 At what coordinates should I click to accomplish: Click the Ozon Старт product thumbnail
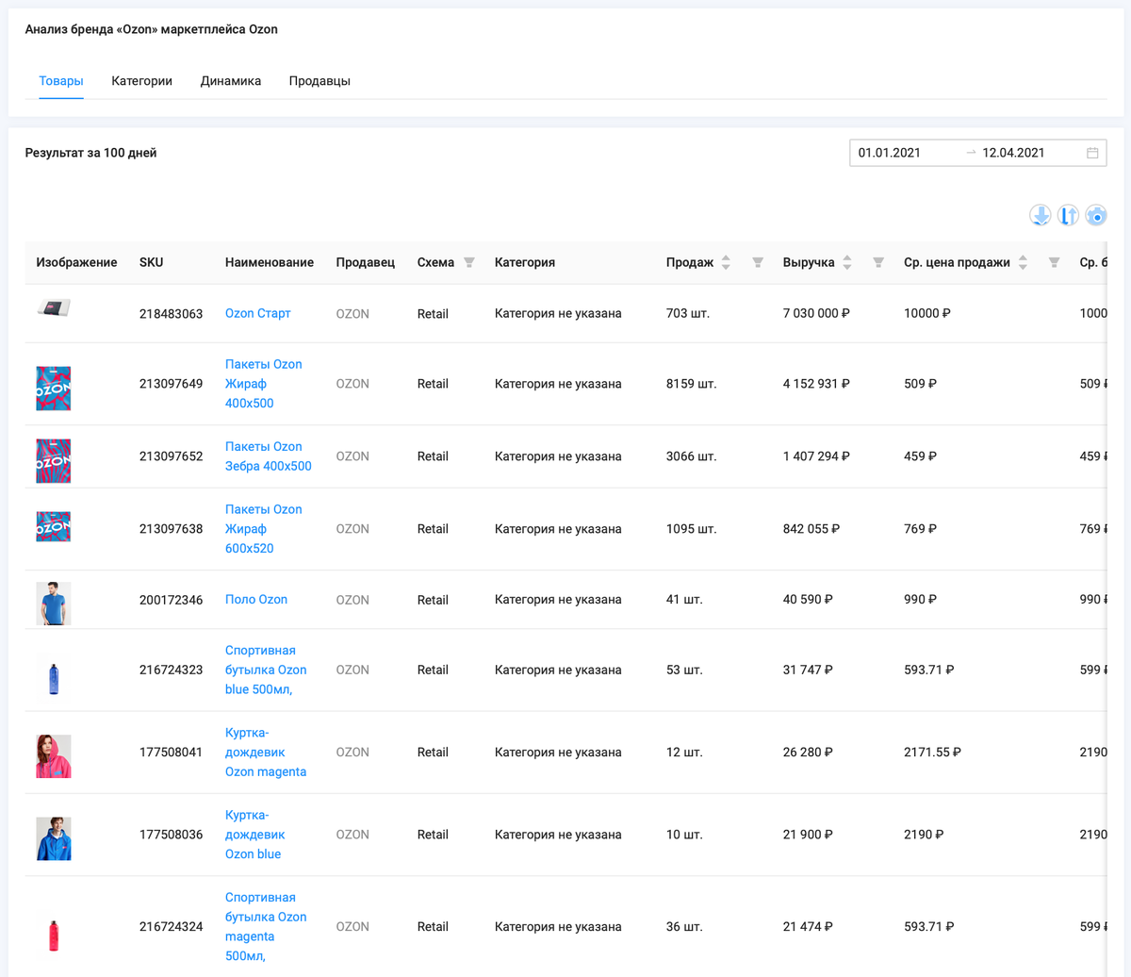[54, 307]
